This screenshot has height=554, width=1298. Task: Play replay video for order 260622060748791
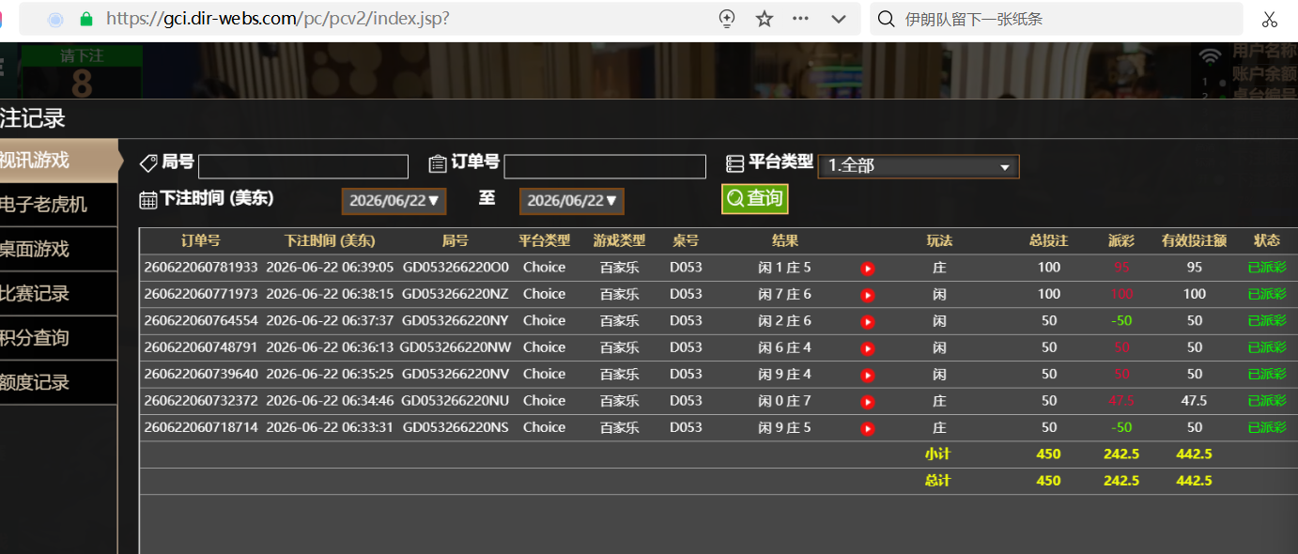pyautogui.click(x=868, y=348)
